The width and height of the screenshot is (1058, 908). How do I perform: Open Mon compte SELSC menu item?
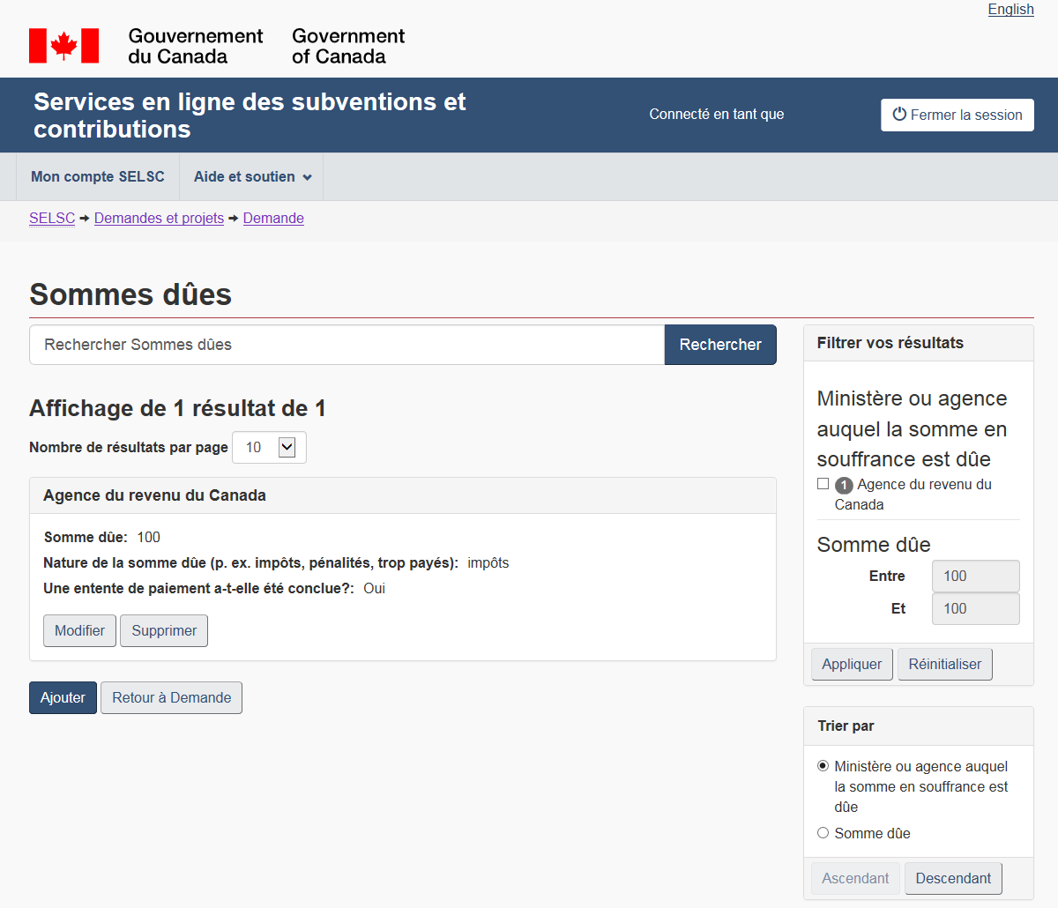click(x=98, y=176)
